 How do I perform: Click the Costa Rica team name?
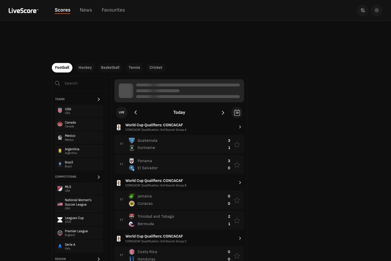147,252
